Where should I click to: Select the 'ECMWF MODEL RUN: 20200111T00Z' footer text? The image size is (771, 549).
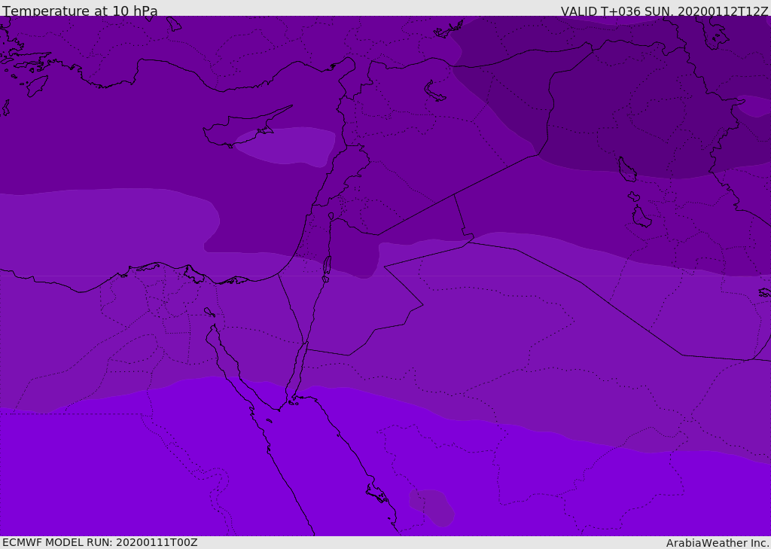[x=100, y=543]
